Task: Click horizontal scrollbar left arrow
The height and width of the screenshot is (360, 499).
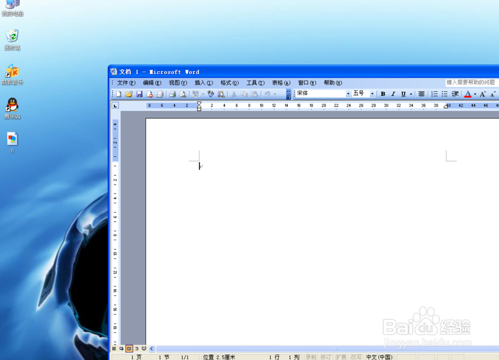Action: tap(152, 349)
